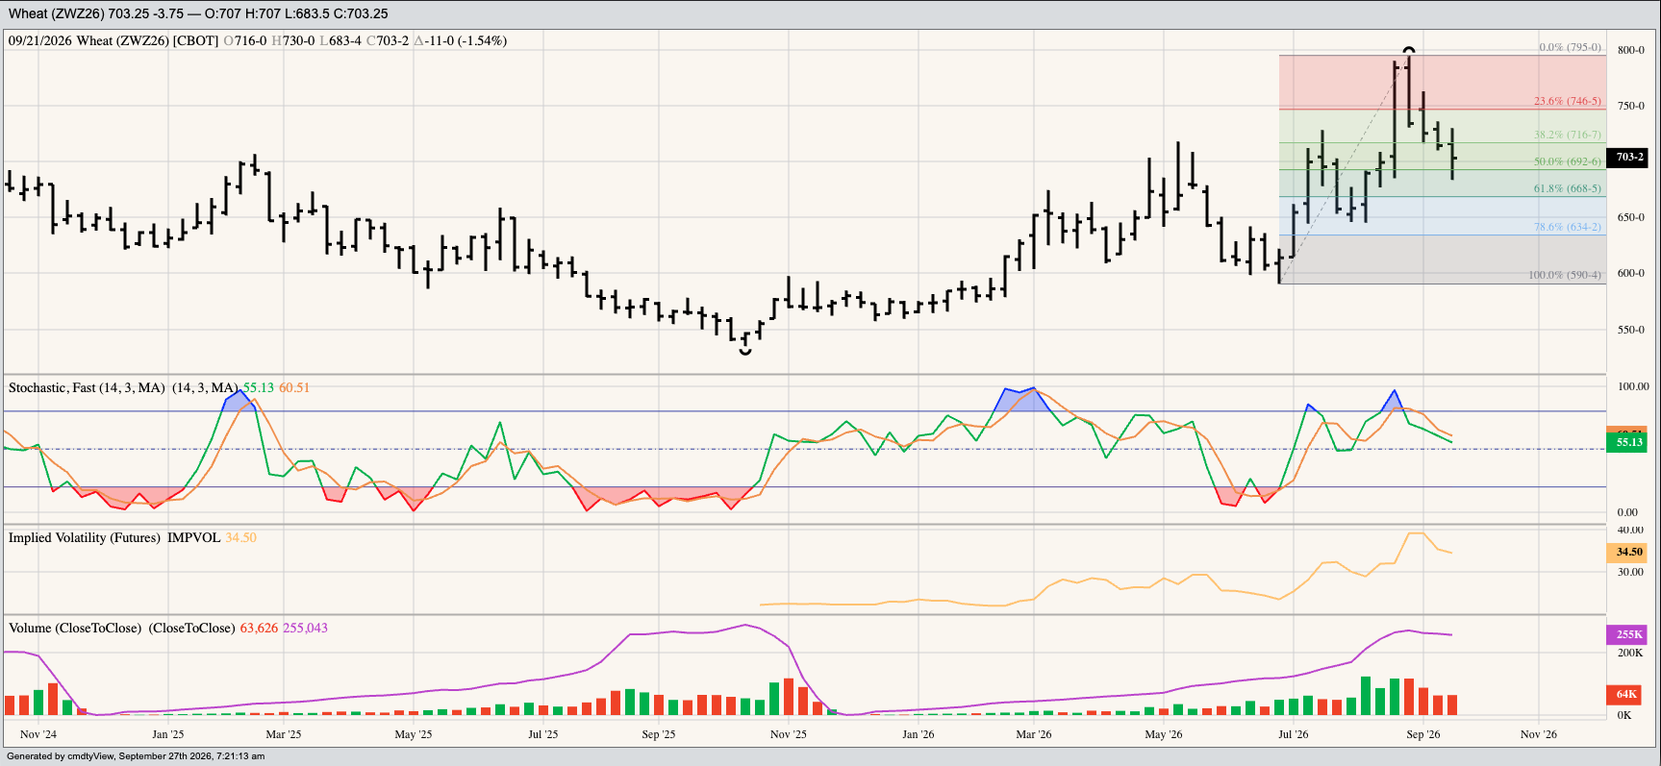This screenshot has width=1661, height=766.
Task: Click the 78.6% (634-2) Fibonacci label
Action: tap(1568, 227)
